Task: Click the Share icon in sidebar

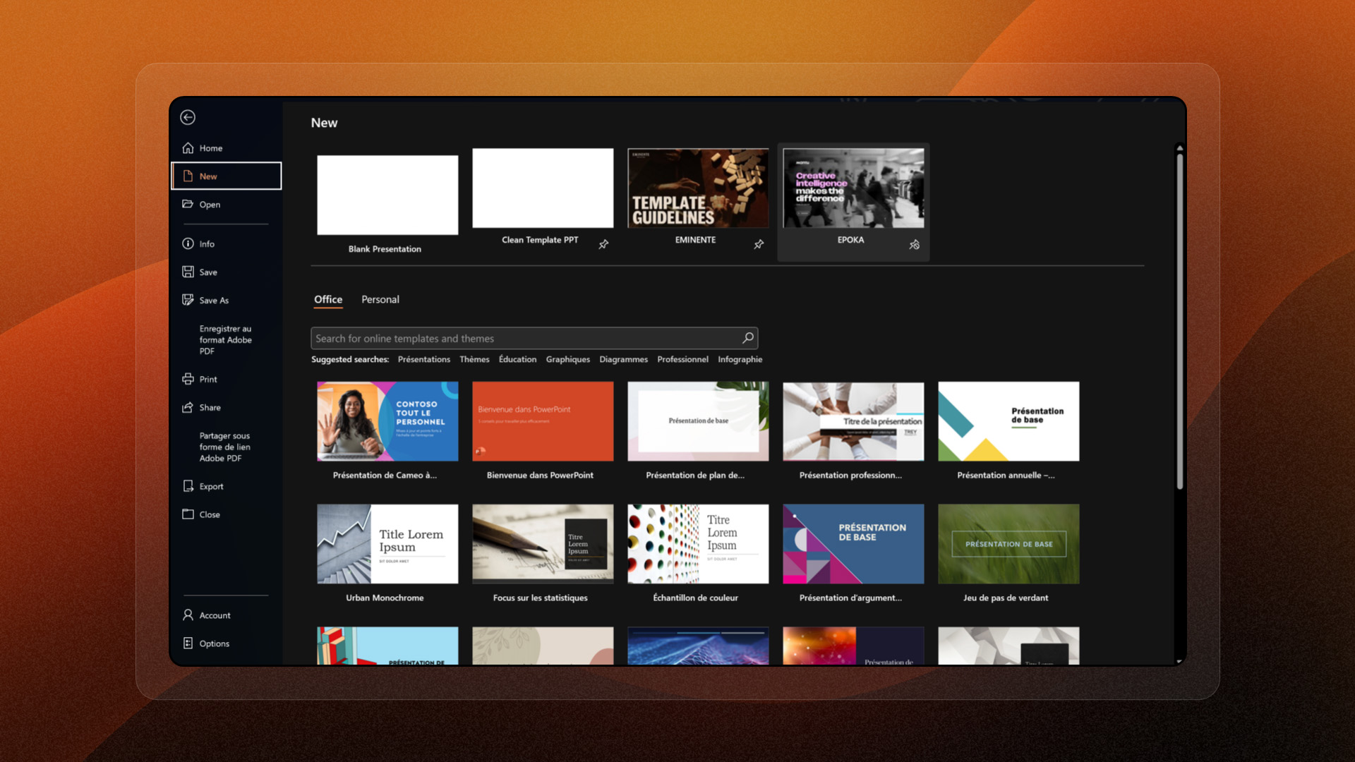Action: (188, 407)
